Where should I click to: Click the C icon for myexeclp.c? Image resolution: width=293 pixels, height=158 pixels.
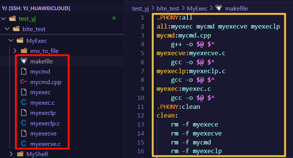click(x=24, y=123)
